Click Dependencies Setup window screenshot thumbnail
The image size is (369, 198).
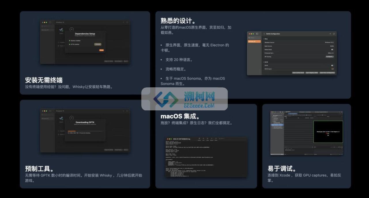click(85, 42)
